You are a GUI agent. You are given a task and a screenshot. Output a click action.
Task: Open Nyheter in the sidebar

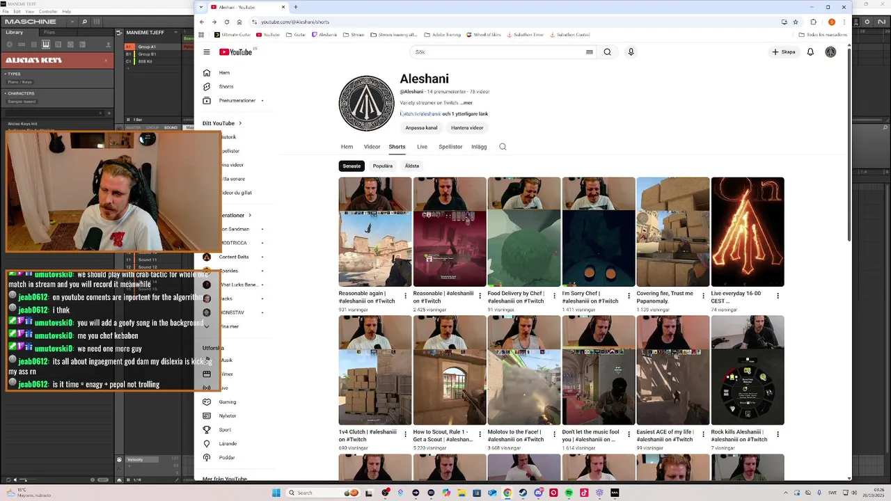[227, 415]
